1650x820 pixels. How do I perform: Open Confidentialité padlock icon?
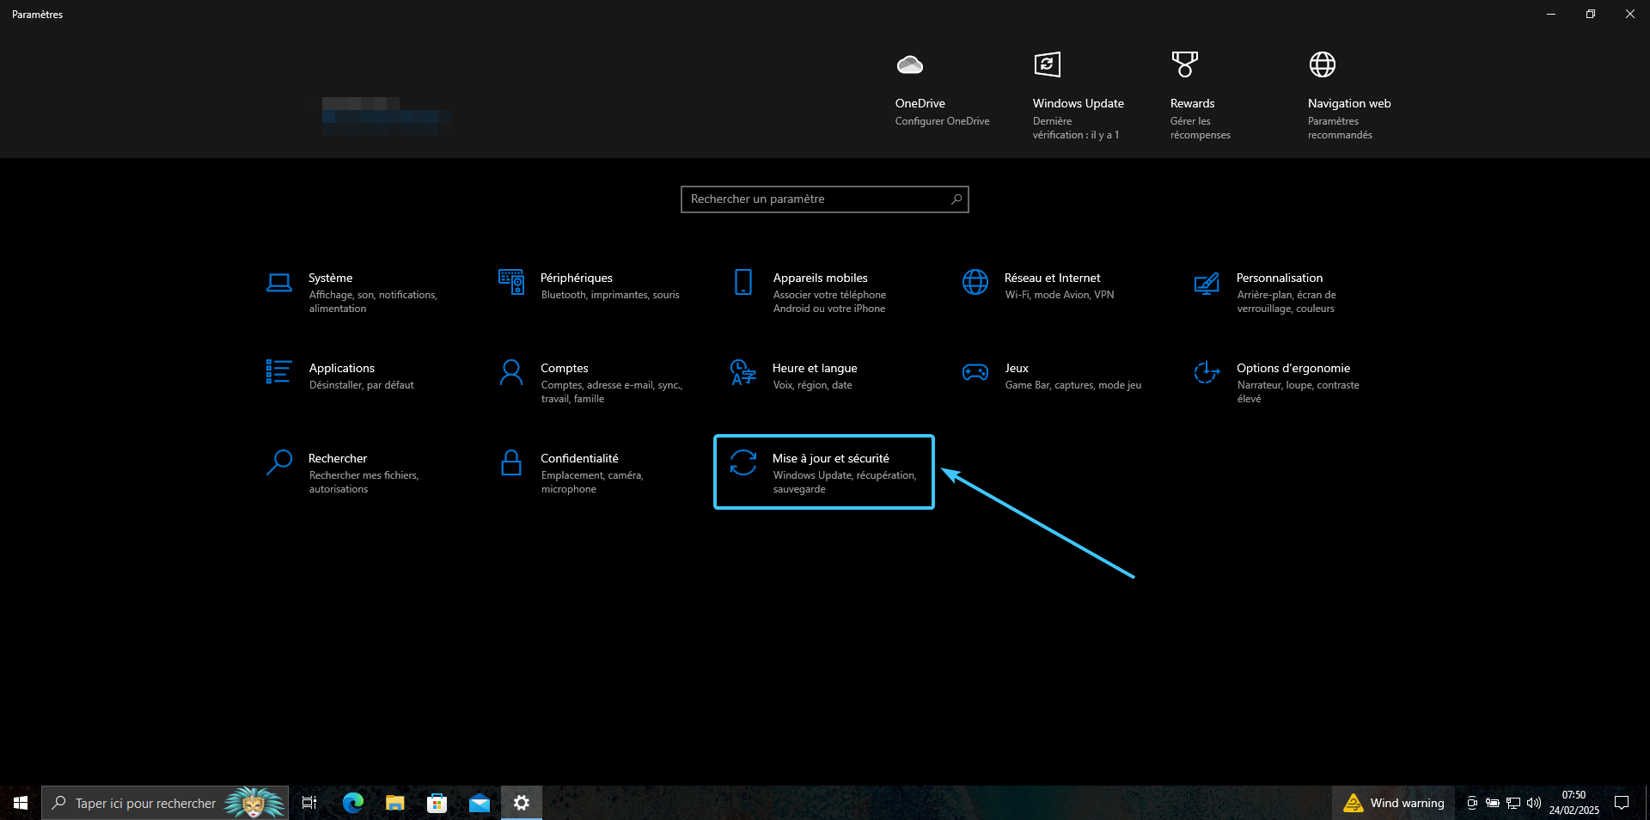pos(511,462)
